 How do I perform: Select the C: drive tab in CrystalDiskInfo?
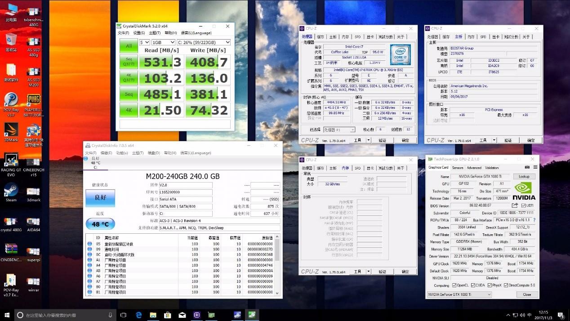[x=95, y=163]
